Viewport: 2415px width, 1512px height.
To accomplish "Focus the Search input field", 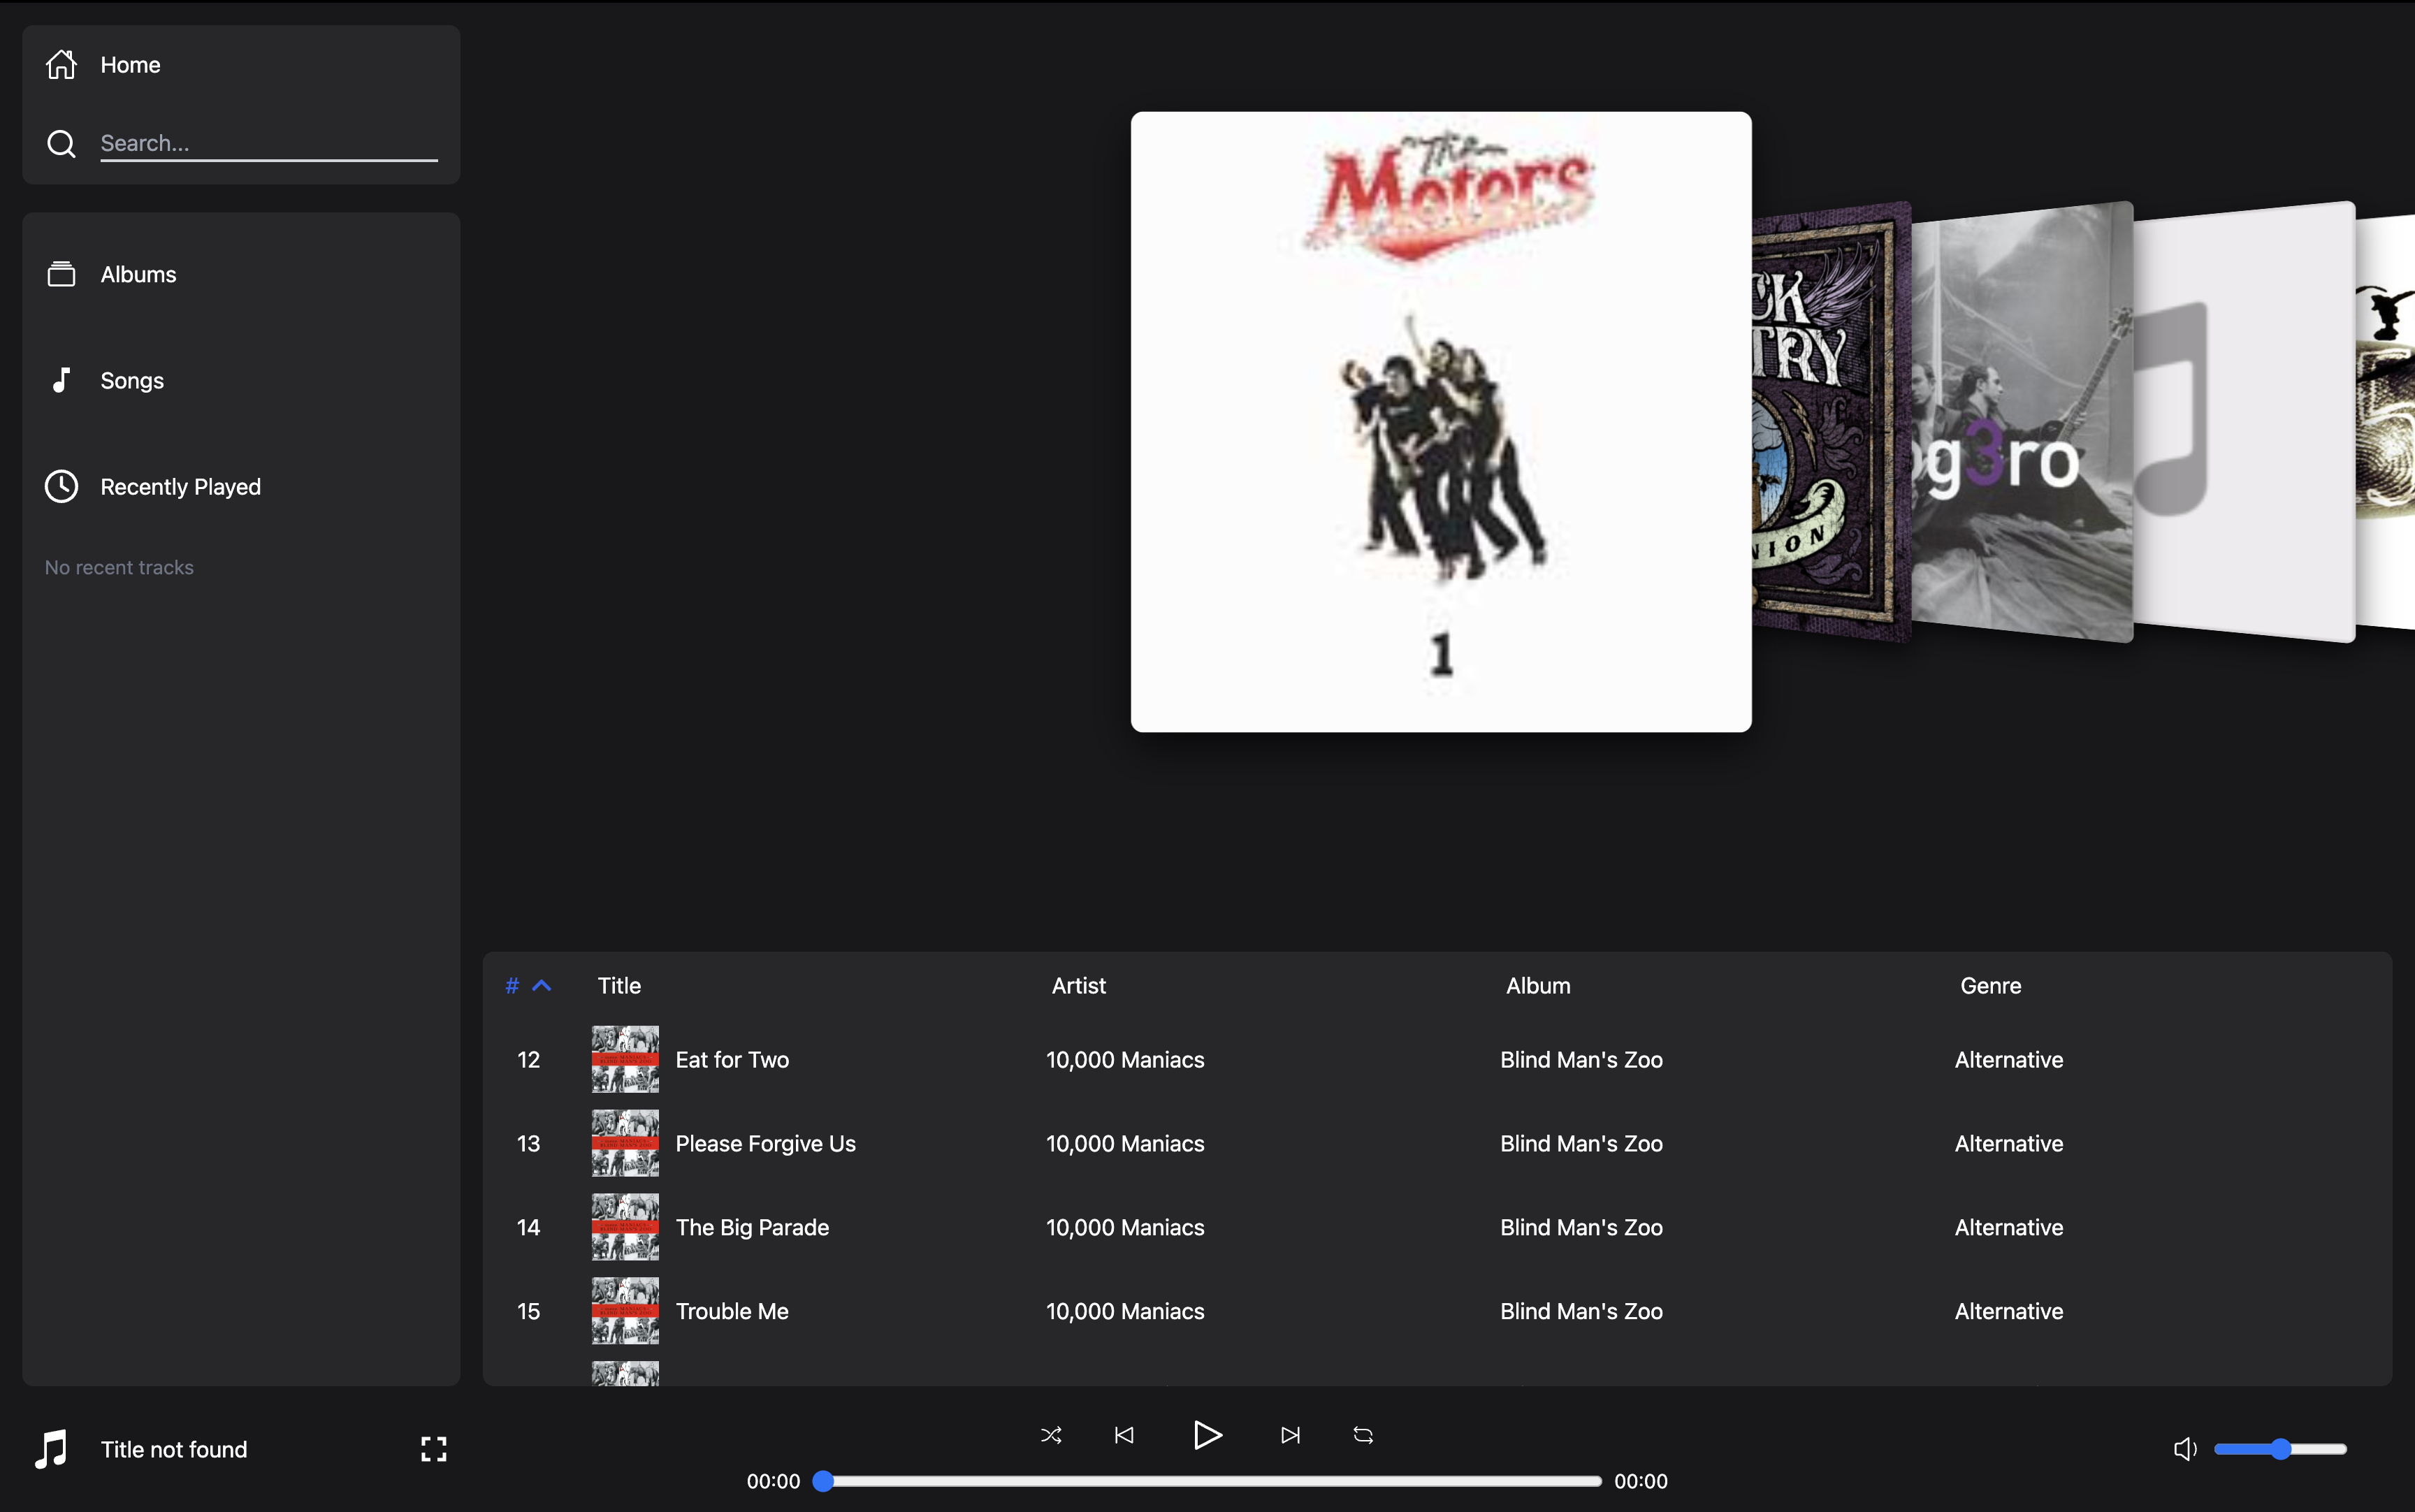I will coord(269,144).
